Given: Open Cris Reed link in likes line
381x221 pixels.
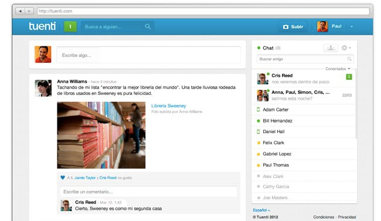Looking at the screenshot, I should click(x=108, y=178).
